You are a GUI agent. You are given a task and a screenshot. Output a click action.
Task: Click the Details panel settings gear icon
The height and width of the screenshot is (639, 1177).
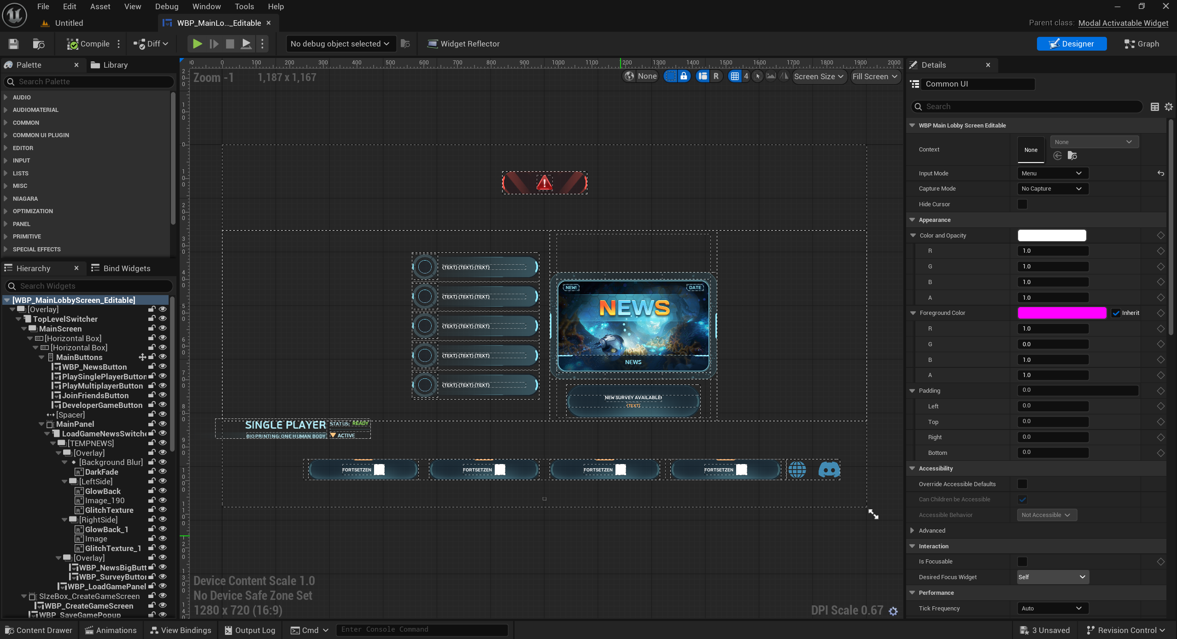pyautogui.click(x=1169, y=107)
